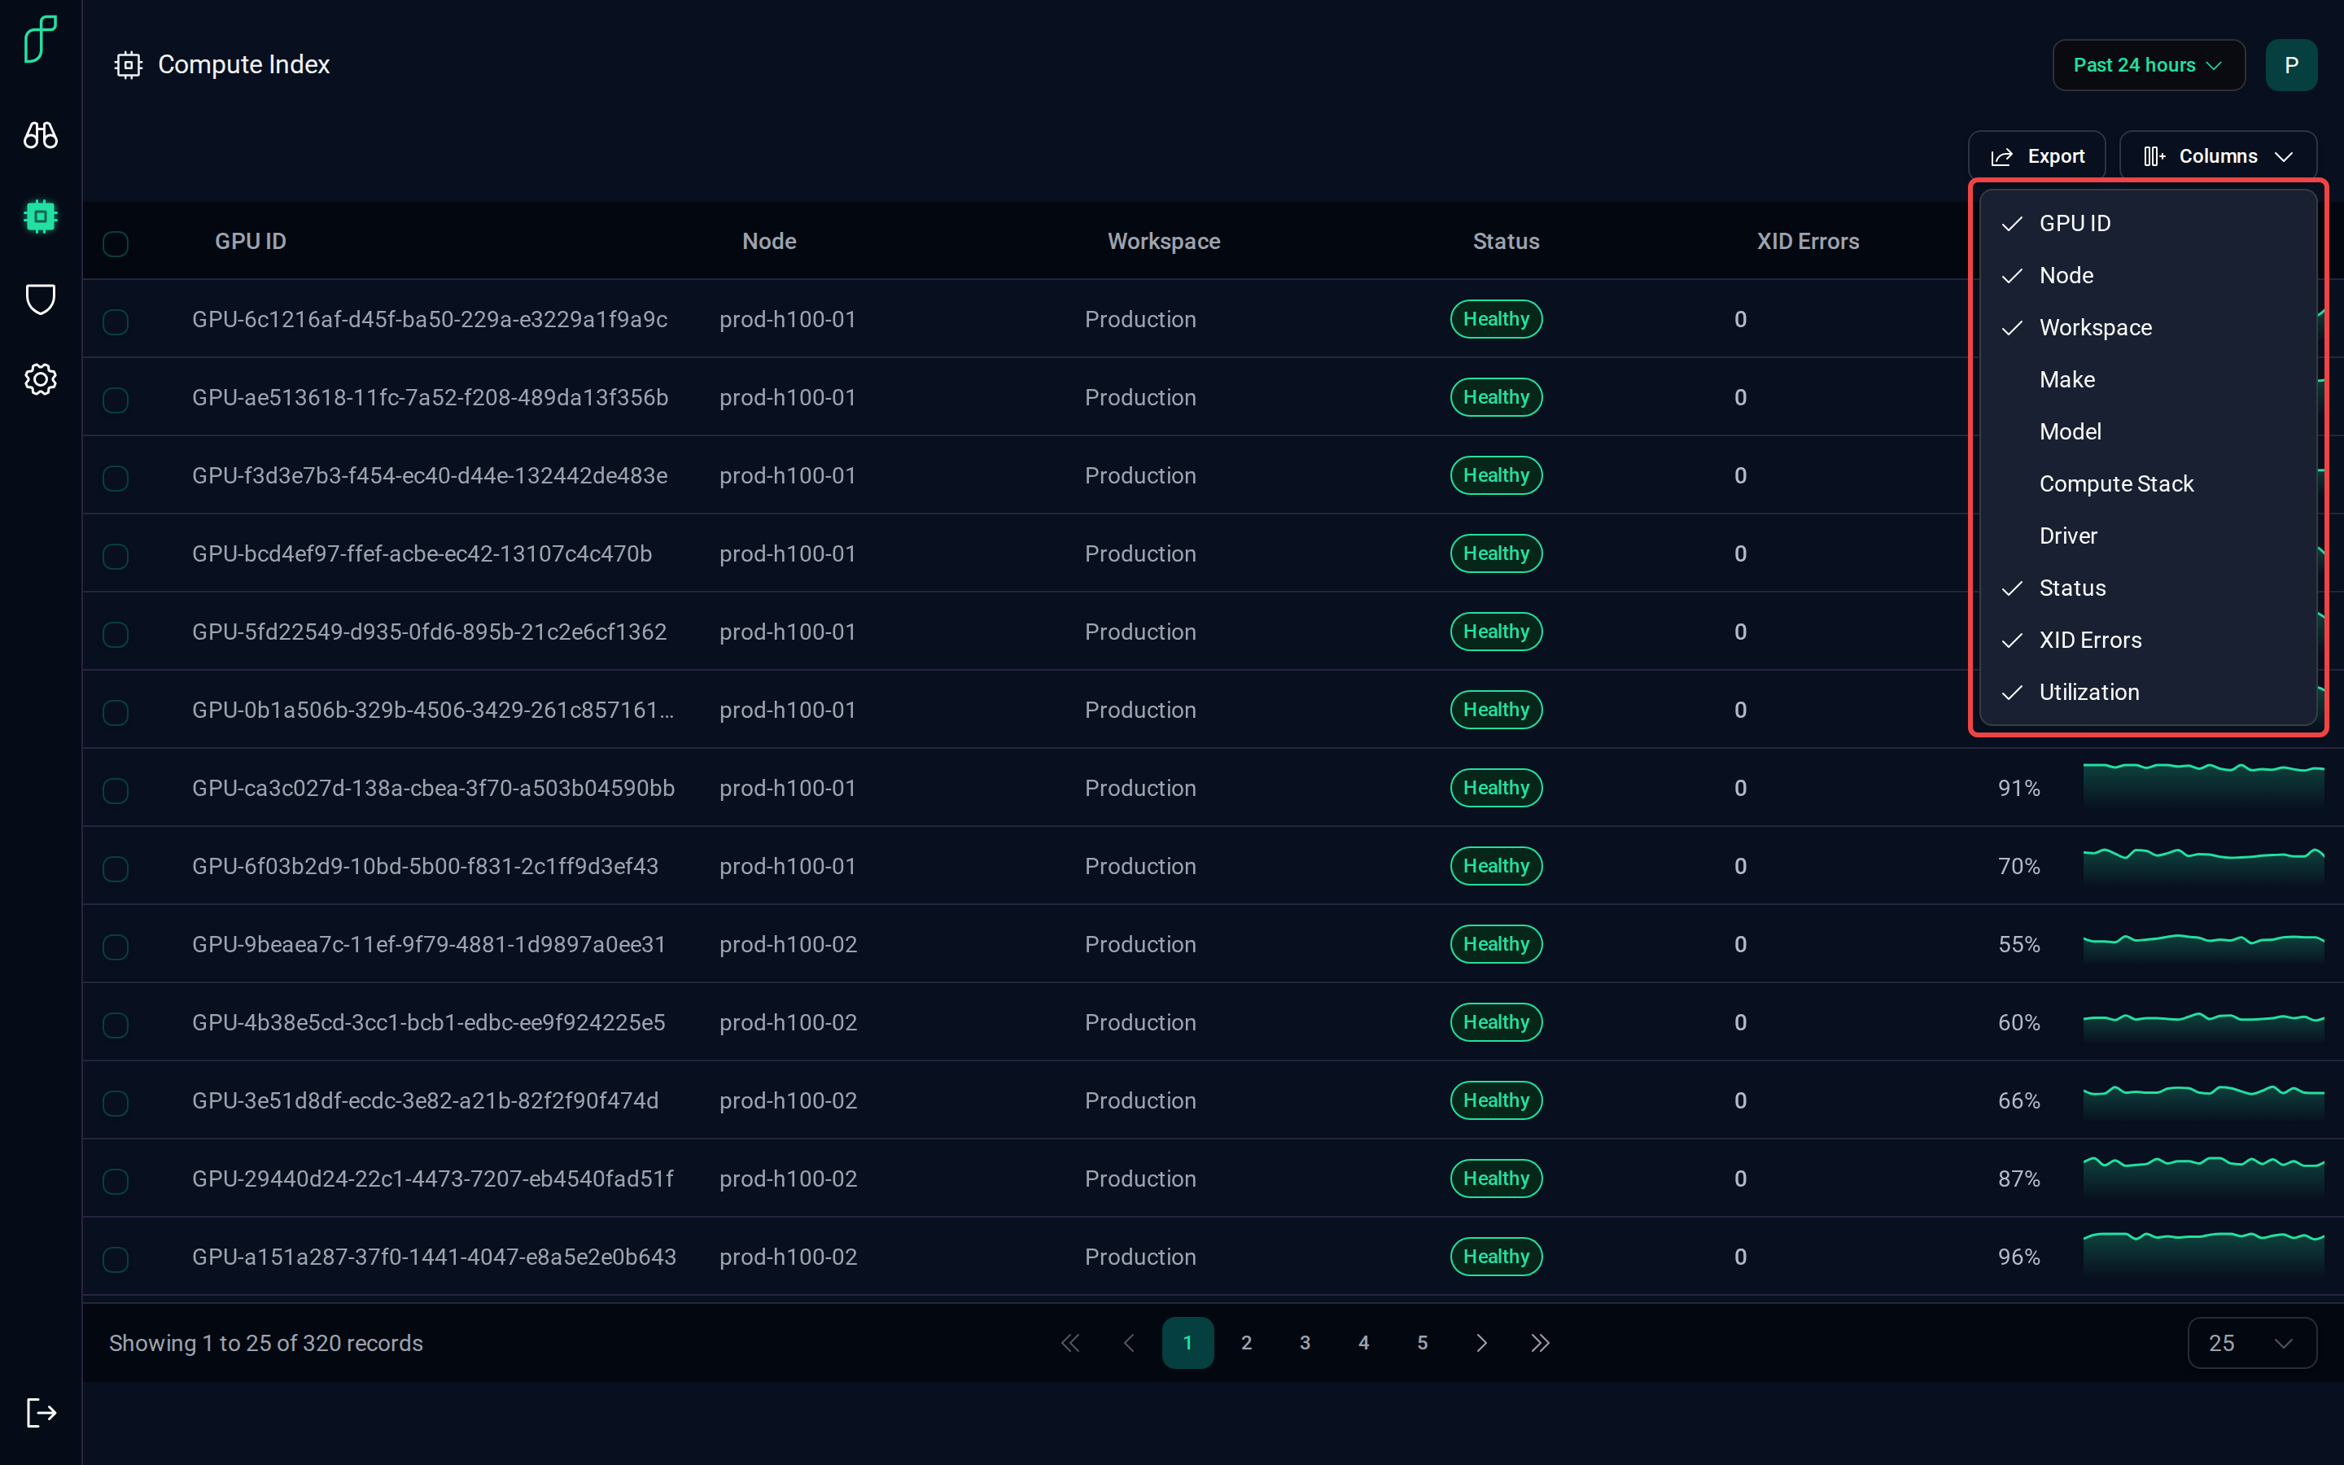This screenshot has height=1465, width=2344.
Task: Hide the Utilization column
Action: [x=2149, y=692]
